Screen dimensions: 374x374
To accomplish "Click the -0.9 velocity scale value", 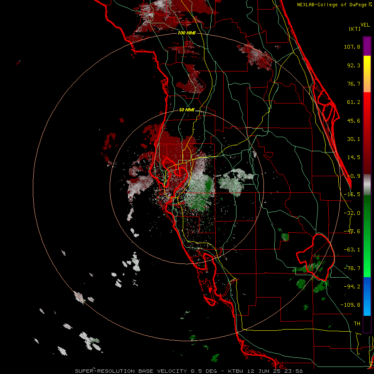I will click(x=354, y=176).
